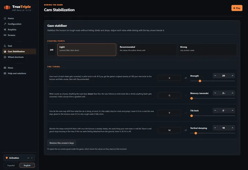Decrease Memory seconds with down chevron

pos(215,93)
